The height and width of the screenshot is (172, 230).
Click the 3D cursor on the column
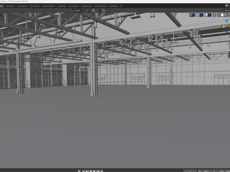(92, 91)
